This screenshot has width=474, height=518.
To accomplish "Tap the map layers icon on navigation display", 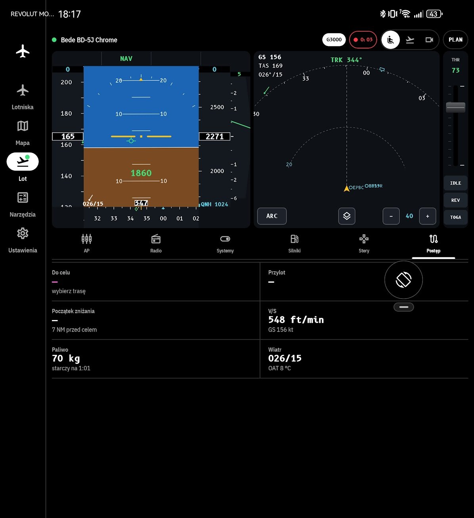I will [347, 216].
